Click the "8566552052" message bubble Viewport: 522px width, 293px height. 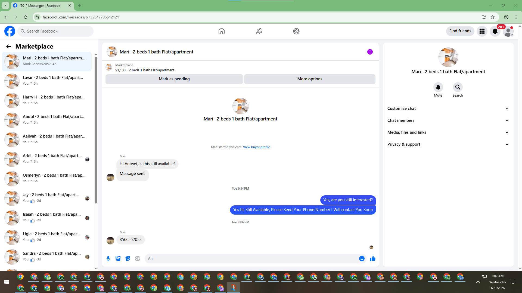click(x=130, y=240)
